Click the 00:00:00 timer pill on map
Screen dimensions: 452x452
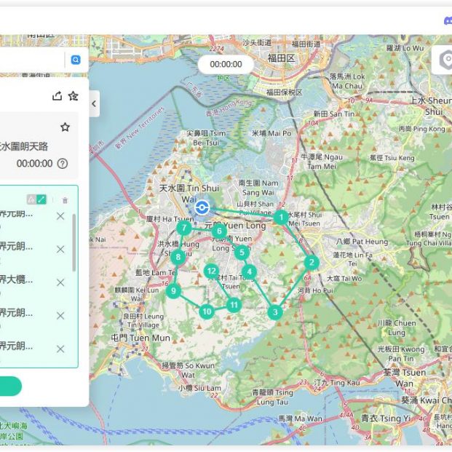(226, 65)
